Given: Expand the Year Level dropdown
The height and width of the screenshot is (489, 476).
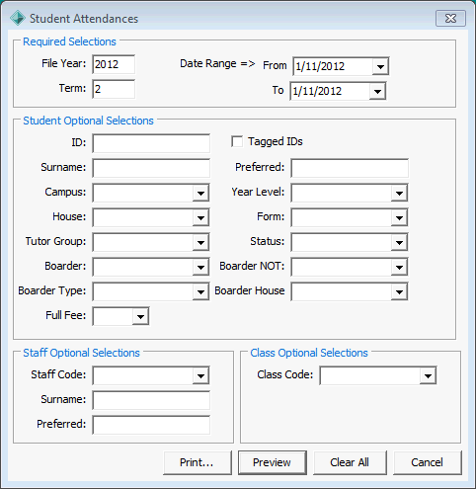Looking at the screenshot, I should (x=399, y=193).
